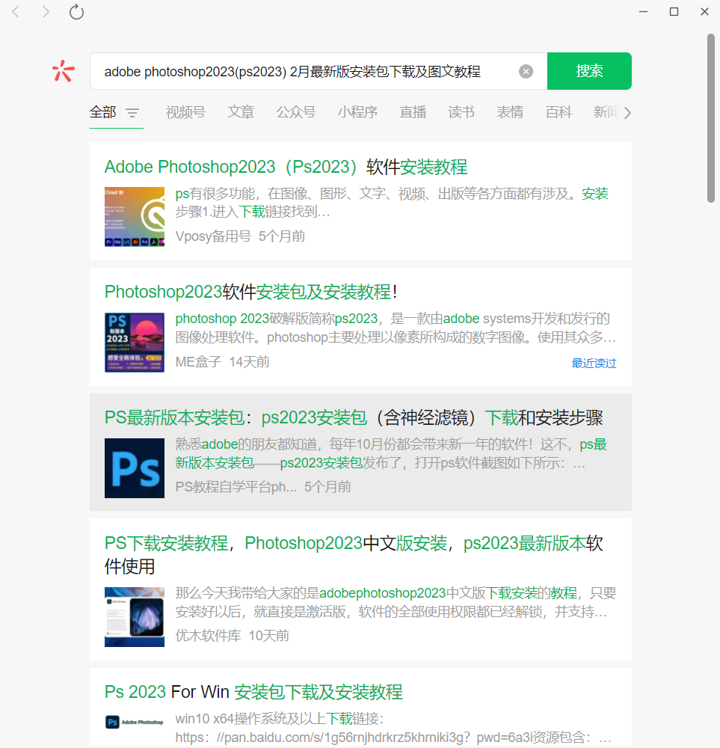Select the 全部 tab

(x=103, y=113)
